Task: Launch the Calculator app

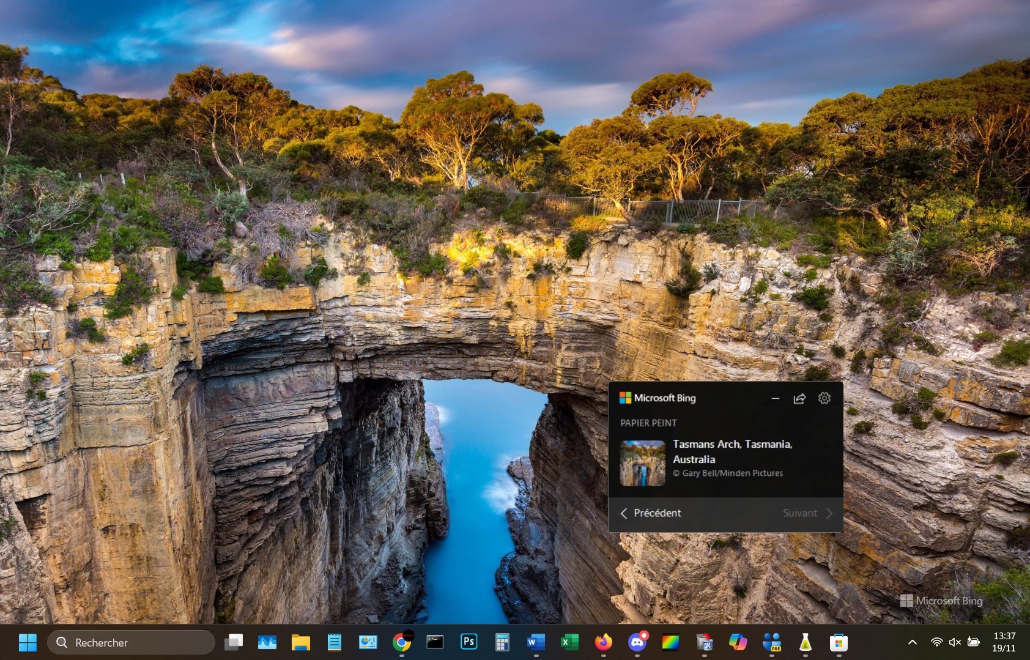Action: point(502,642)
